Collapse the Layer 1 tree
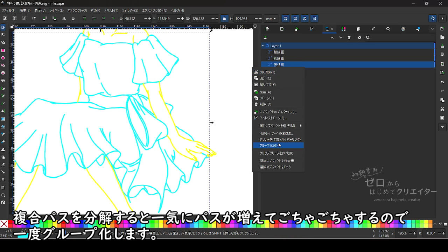 [263, 46]
